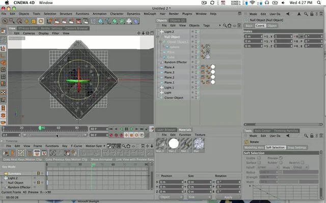
Task: Add a Cube primitive object icon
Action: (100, 21)
